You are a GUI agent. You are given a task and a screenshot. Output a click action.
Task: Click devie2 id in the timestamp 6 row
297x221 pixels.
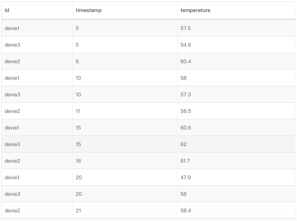[x=12, y=61]
